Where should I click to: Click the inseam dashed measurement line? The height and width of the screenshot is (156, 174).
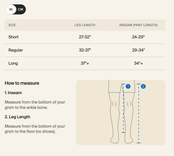(x=123, y=108)
